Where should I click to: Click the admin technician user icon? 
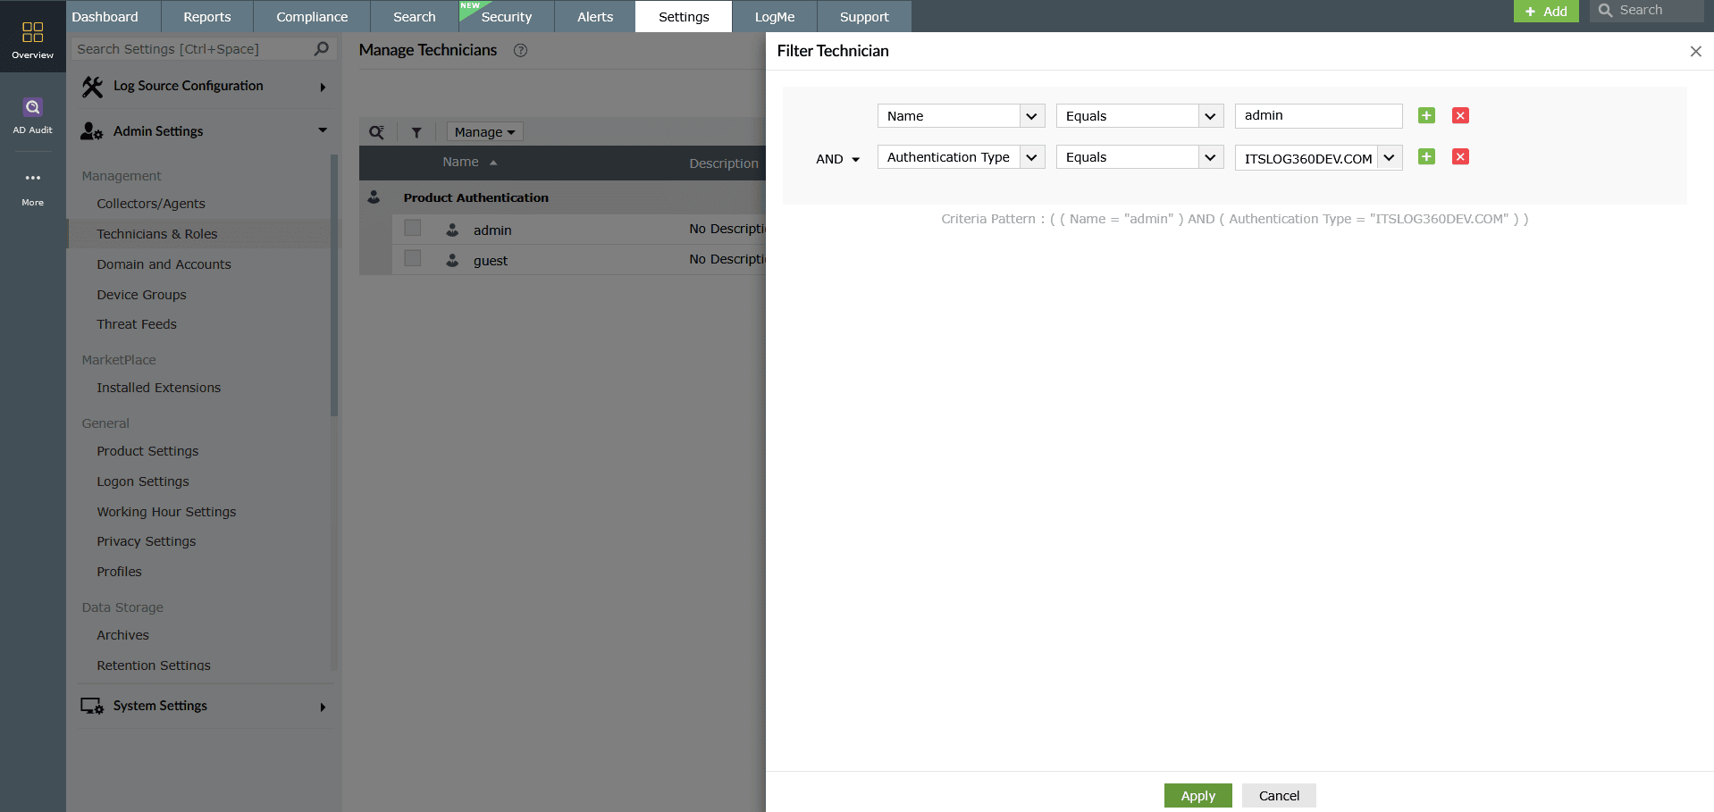click(452, 230)
